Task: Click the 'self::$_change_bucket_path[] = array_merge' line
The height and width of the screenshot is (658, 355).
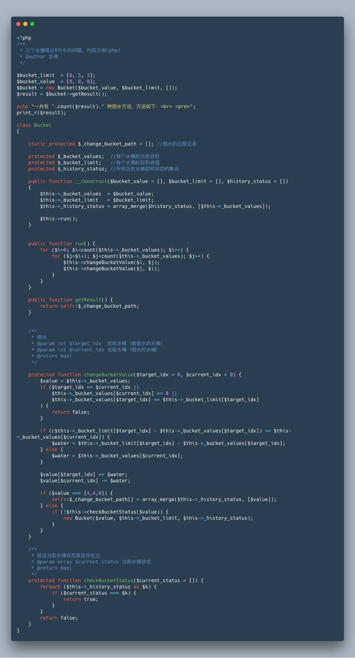Action: [x=164, y=499]
